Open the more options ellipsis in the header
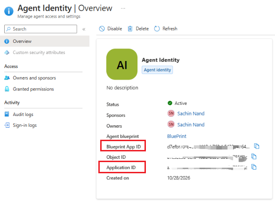Image resolution: width=275 pixels, height=211 pixels. click(123, 8)
